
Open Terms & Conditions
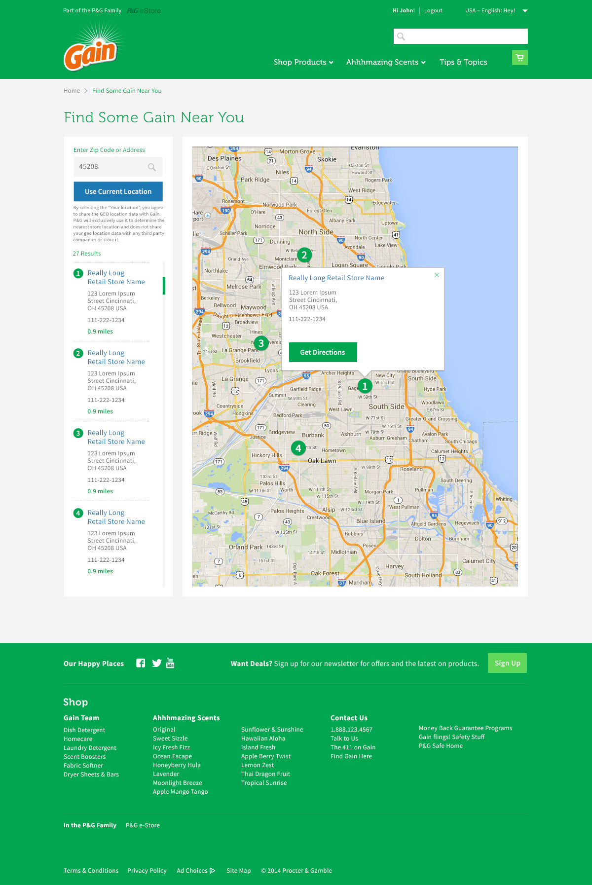coord(91,871)
